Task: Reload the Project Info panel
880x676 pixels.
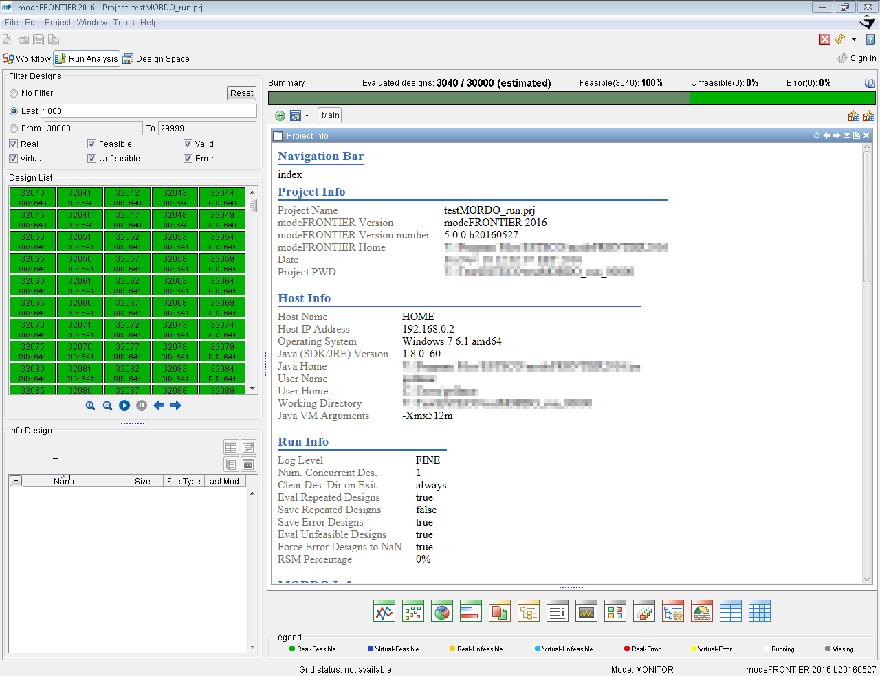Action: tap(817, 135)
